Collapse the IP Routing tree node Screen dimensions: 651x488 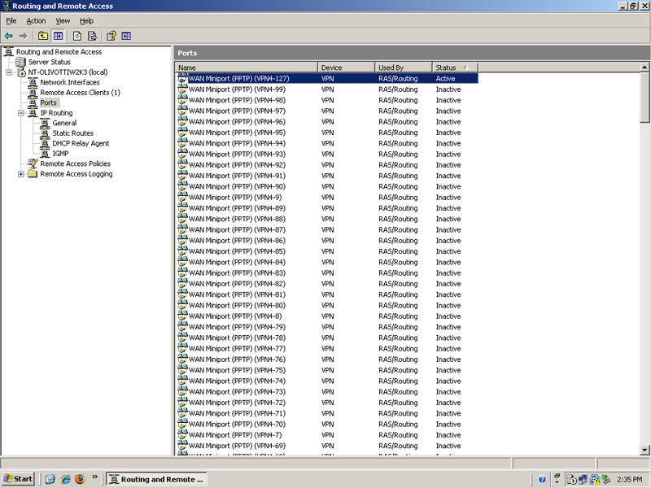click(x=21, y=113)
